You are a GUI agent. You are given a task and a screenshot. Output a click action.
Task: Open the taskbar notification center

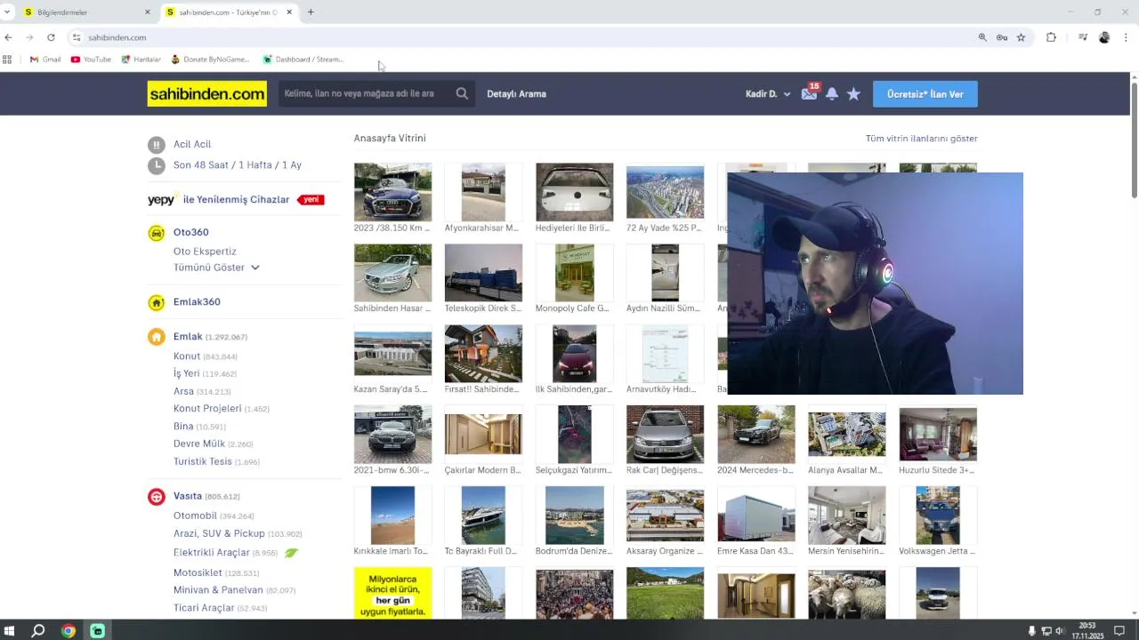(x=1119, y=631)
